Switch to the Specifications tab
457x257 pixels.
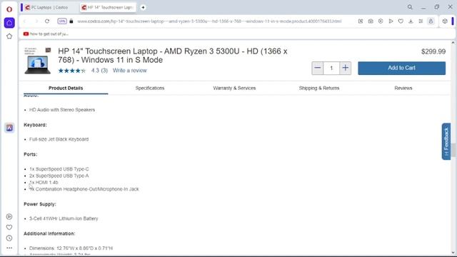(150, 88)
